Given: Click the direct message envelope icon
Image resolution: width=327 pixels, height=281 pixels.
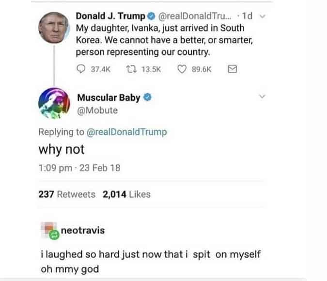Looking at the screenshot, I should [232, 69].
